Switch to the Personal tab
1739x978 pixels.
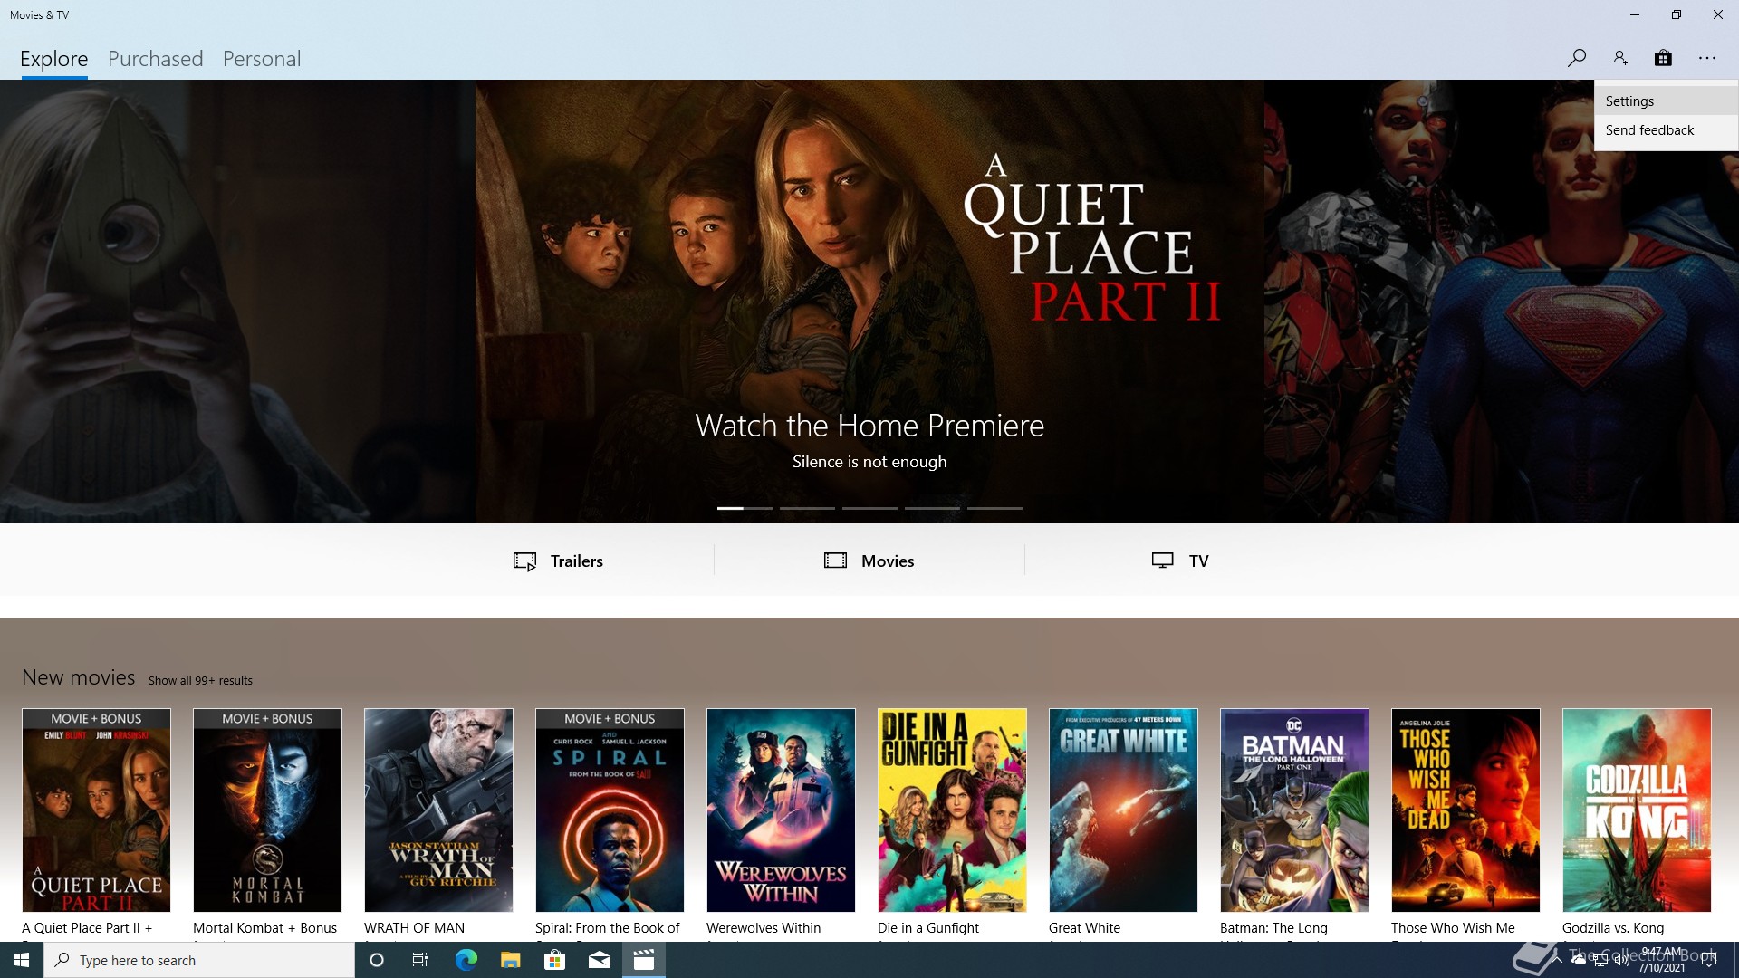(262, 59)
